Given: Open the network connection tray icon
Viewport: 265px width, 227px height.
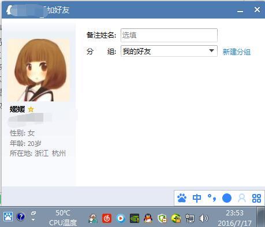Looking at the screenshot, I should (190, 218).
